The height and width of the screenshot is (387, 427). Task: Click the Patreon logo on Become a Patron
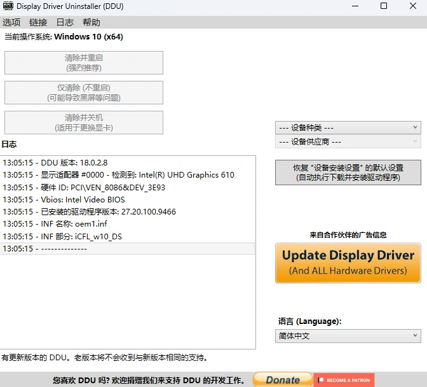click(320, 380)
